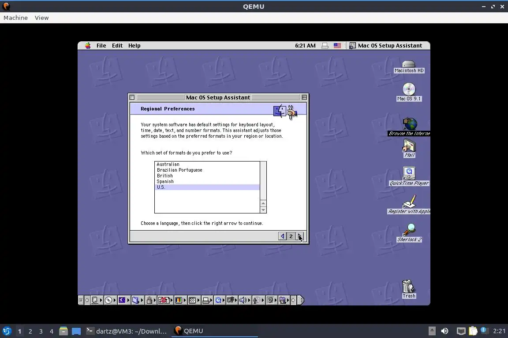Select Australian in the formats list
The width and height of the screenshot is (508, 338).
[x=207, y=164]
